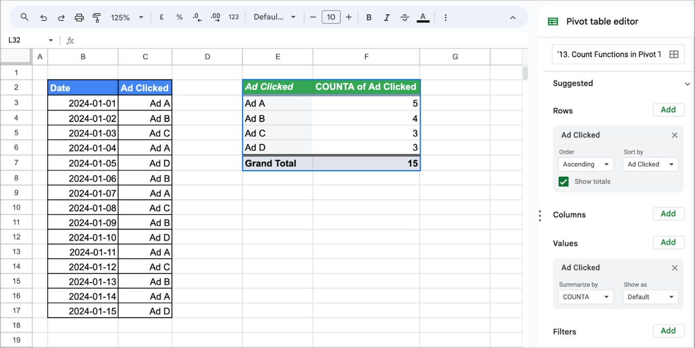Select the Date header cell
This screenshot has width=695, height=348.
tap(83, 87)
